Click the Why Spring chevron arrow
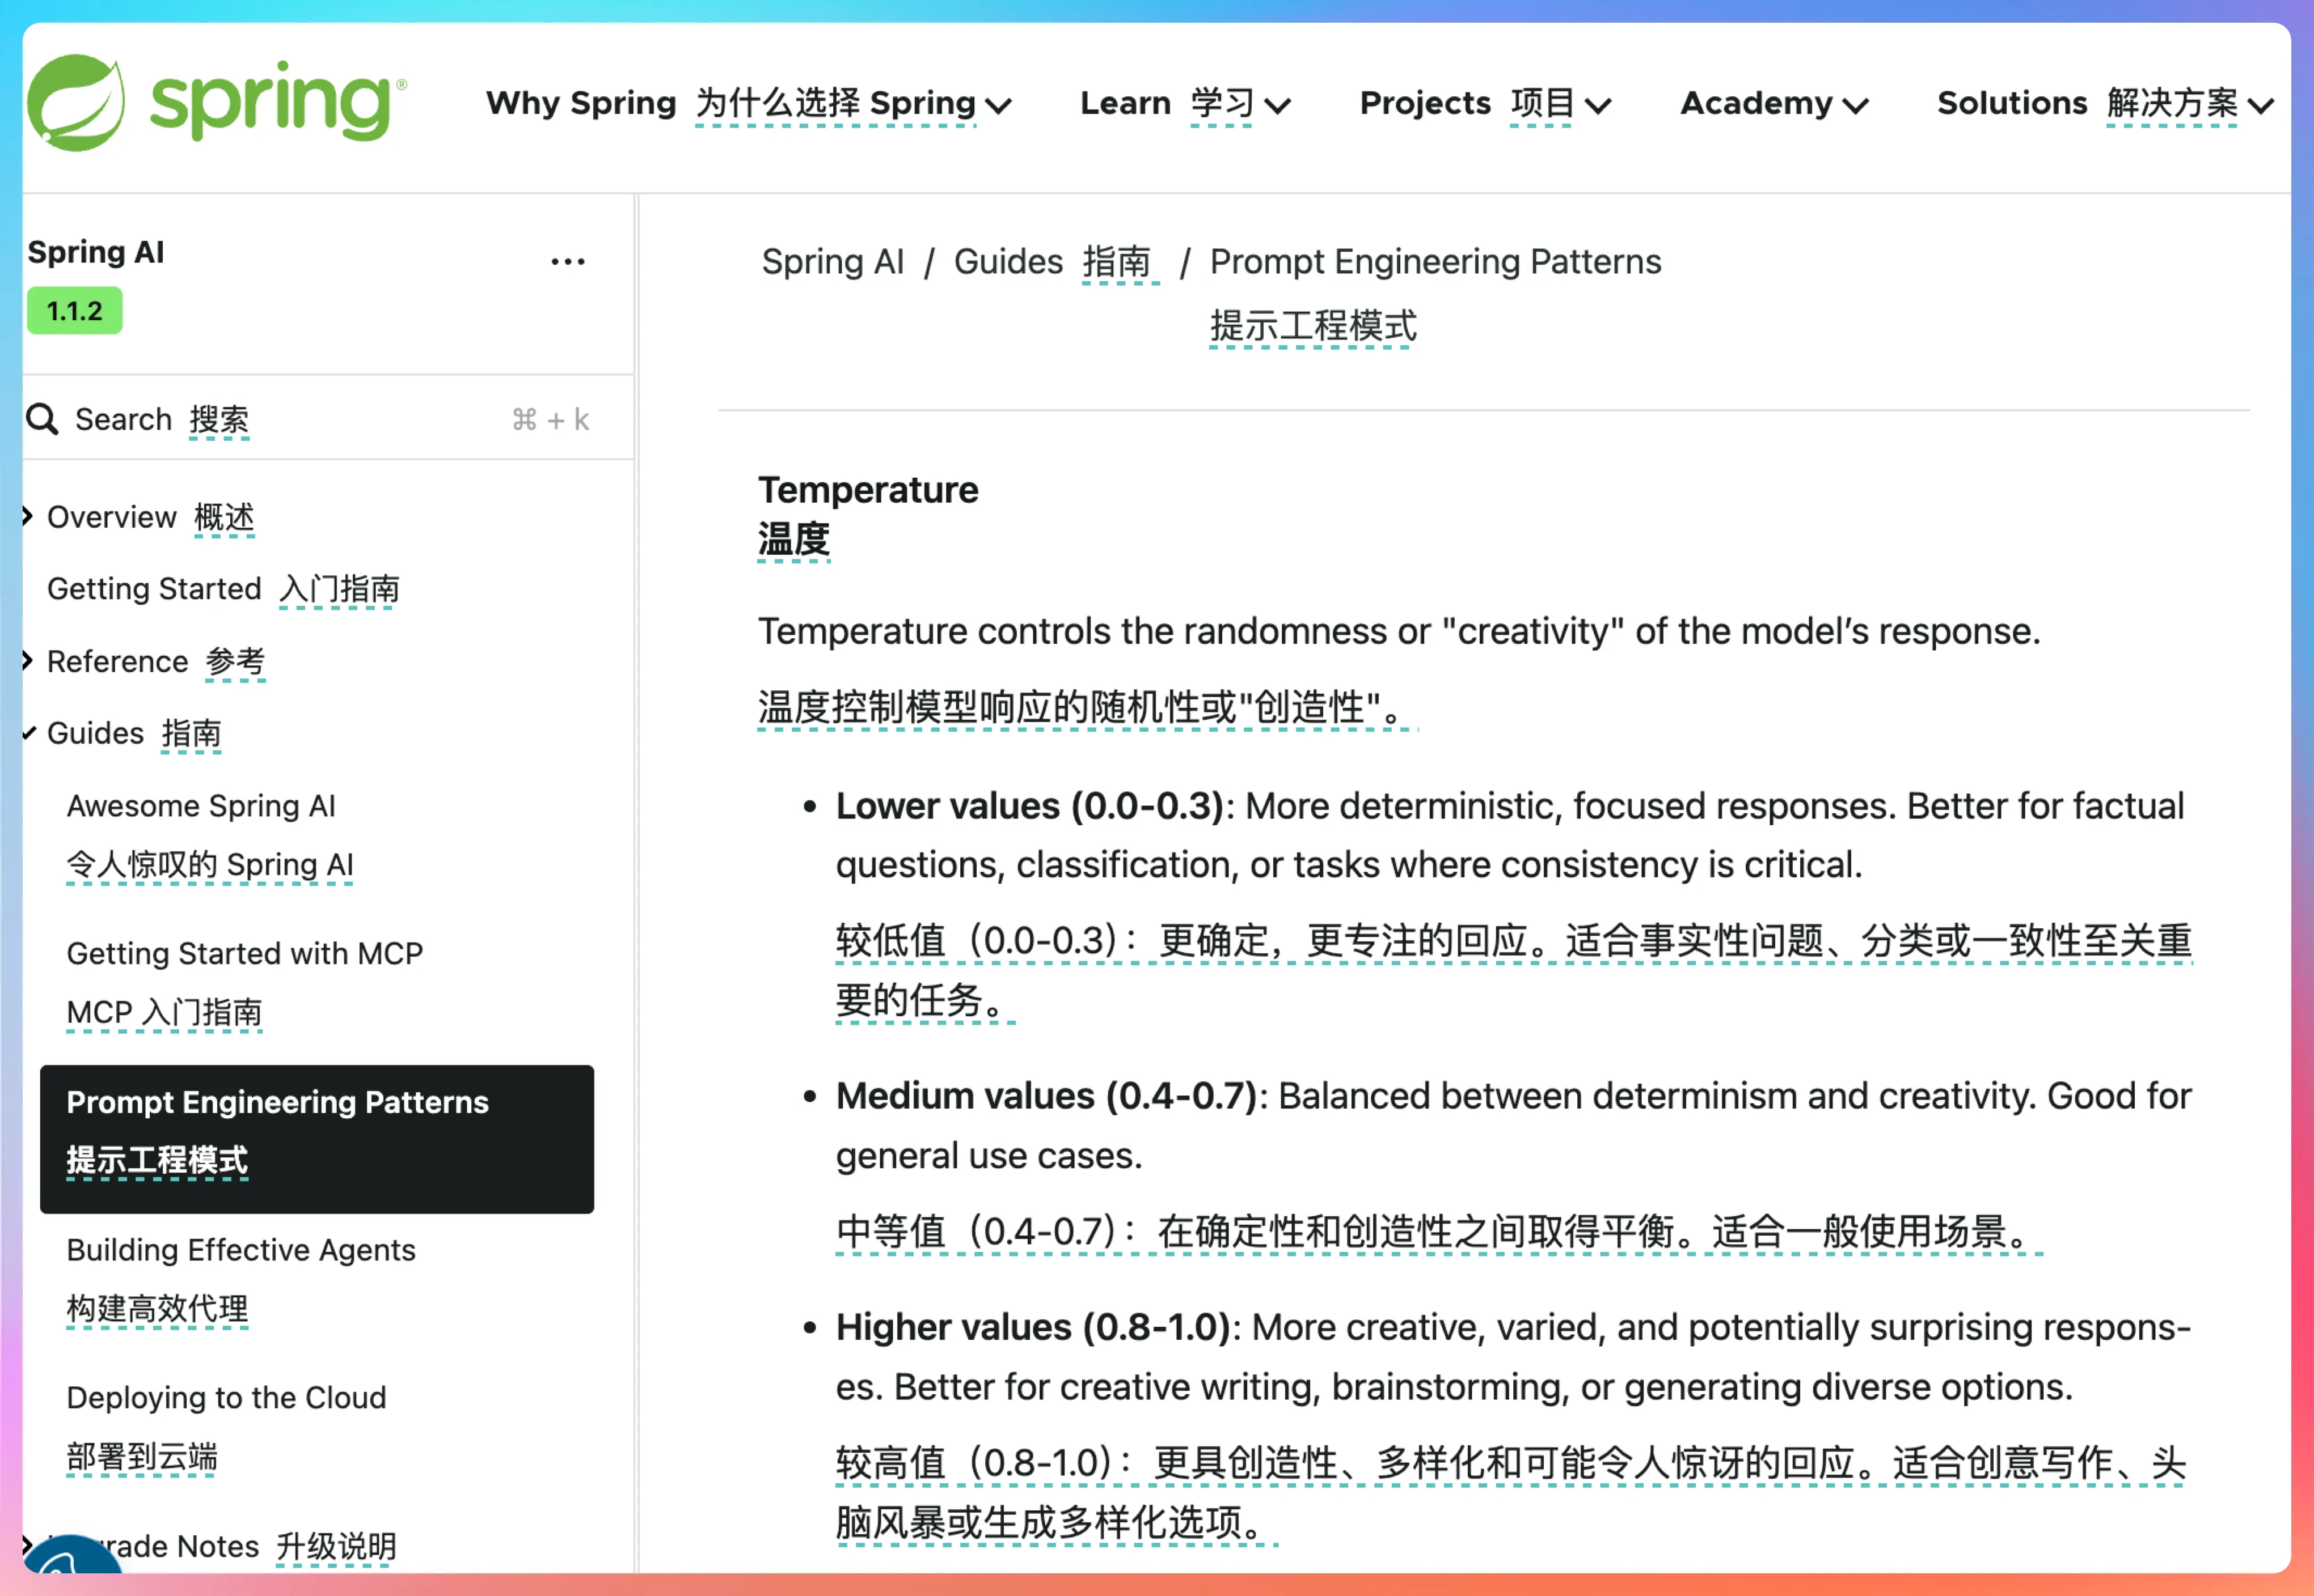2314x1596 pixels. click(998, 106)
